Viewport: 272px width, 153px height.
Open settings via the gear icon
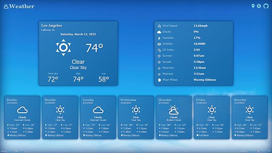tap(259, 6)
